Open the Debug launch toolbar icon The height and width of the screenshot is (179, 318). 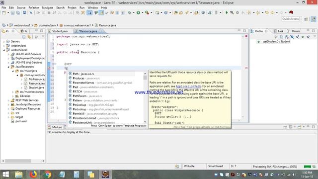pos(129,12)
